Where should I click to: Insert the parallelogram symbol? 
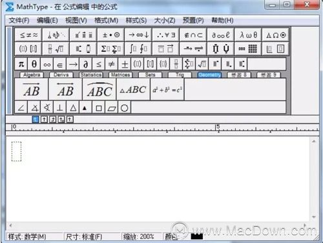(112, 107)
